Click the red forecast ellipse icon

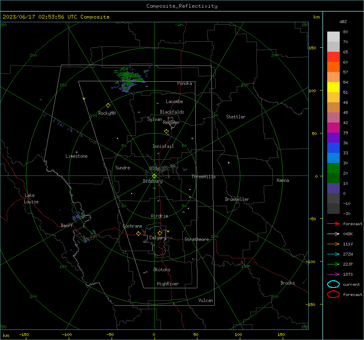[333, 294]
